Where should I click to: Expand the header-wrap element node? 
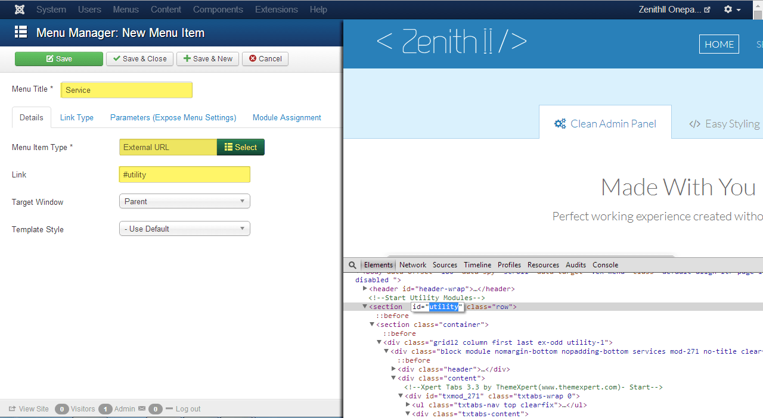coord(365,289)
